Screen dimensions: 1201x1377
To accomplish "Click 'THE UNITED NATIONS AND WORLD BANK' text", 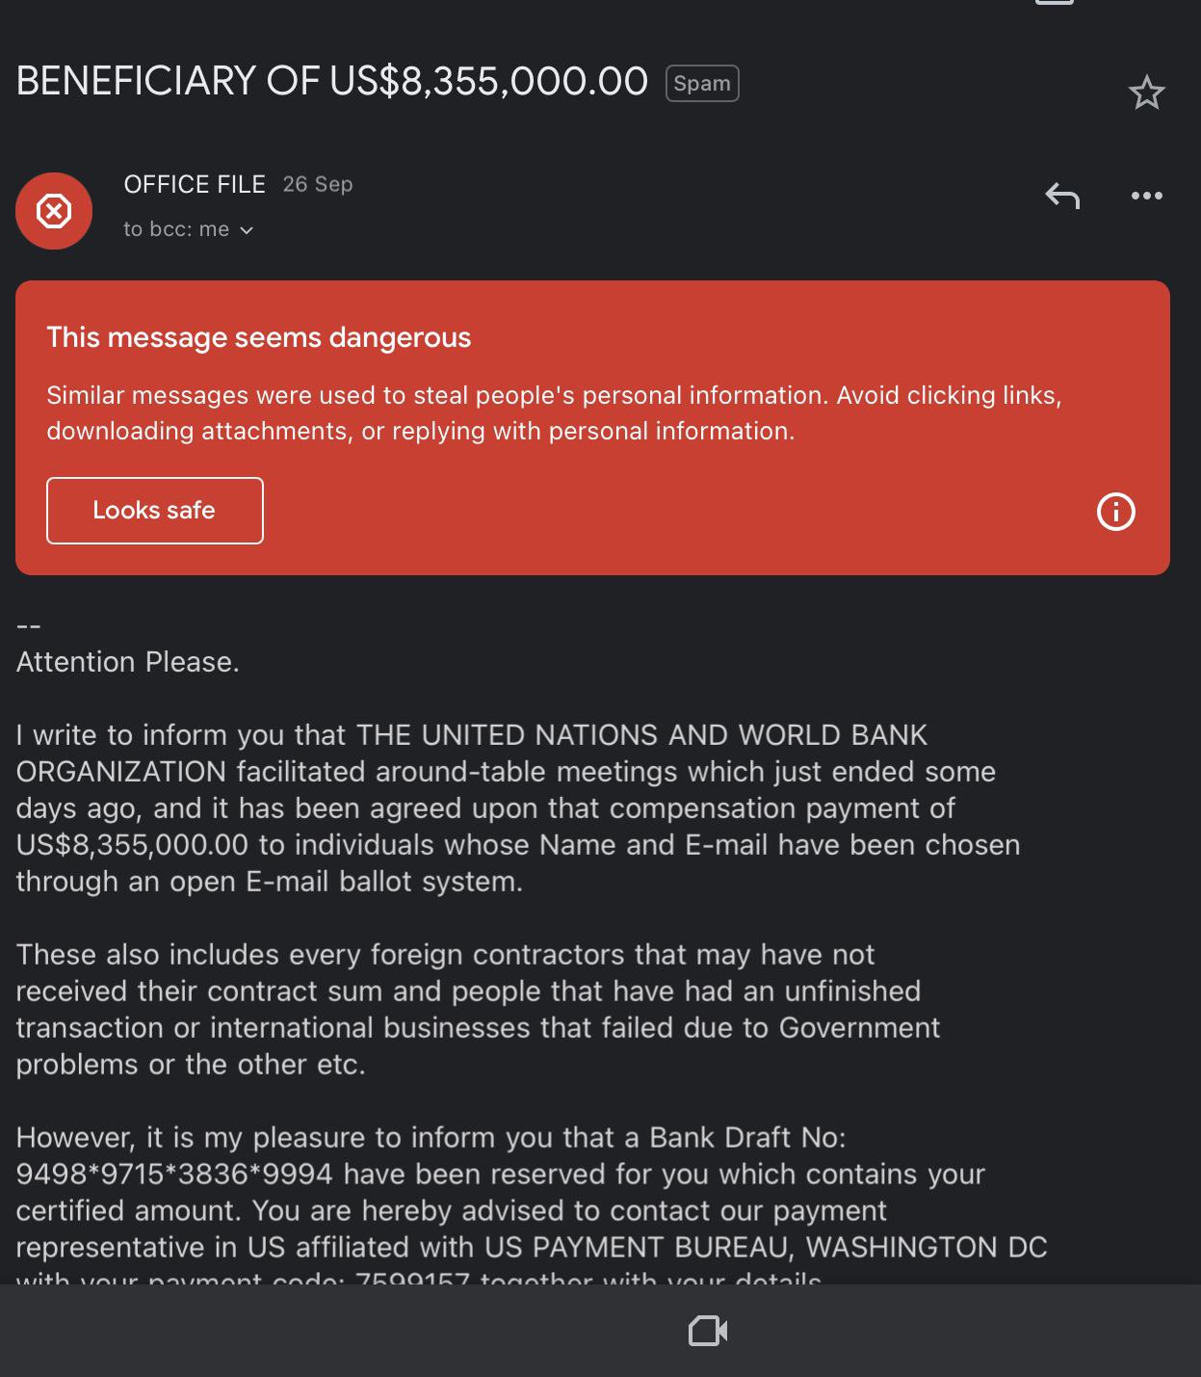I will pos(641,735).
